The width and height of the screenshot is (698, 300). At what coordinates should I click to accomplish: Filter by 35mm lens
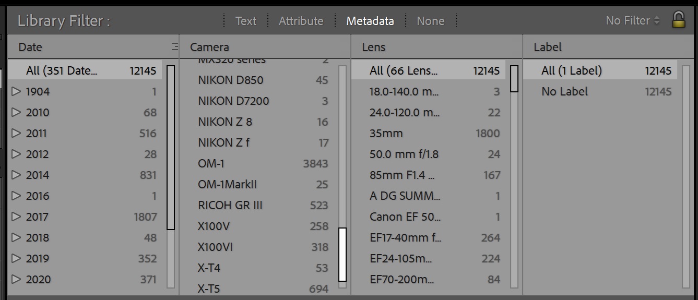[429, 133]
